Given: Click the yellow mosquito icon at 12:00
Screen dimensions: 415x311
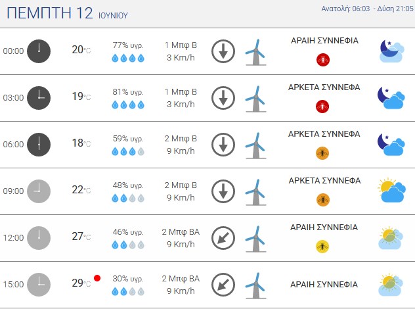Looking at the screenshot, I should click(323, 247).
